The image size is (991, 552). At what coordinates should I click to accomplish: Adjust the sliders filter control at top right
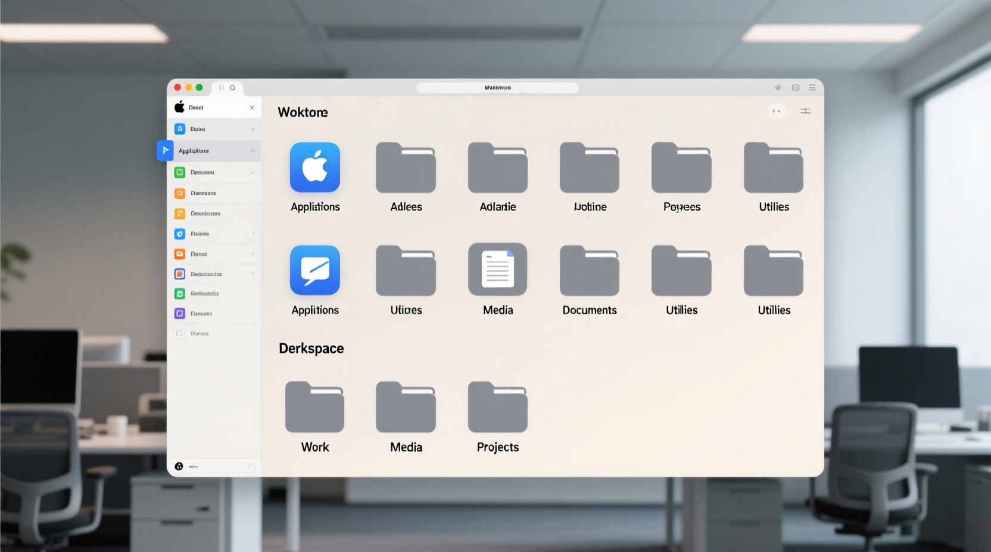(x=805, y=111)
